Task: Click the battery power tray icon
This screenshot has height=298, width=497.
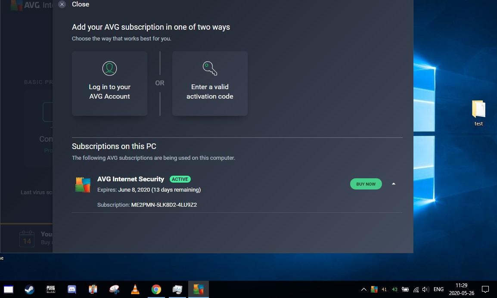Action: tap(405, 289)
